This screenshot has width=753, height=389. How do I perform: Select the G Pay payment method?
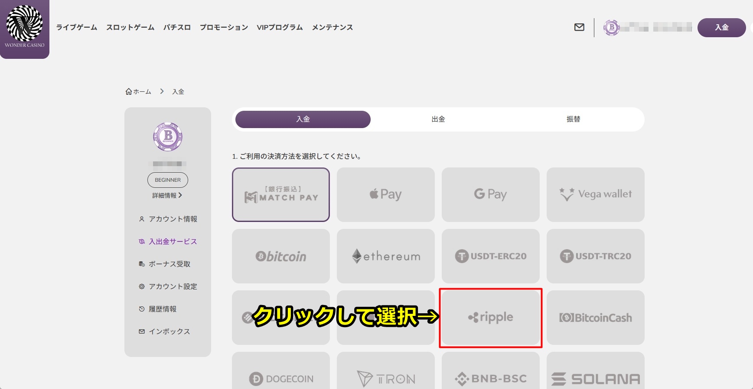[491, 195]
